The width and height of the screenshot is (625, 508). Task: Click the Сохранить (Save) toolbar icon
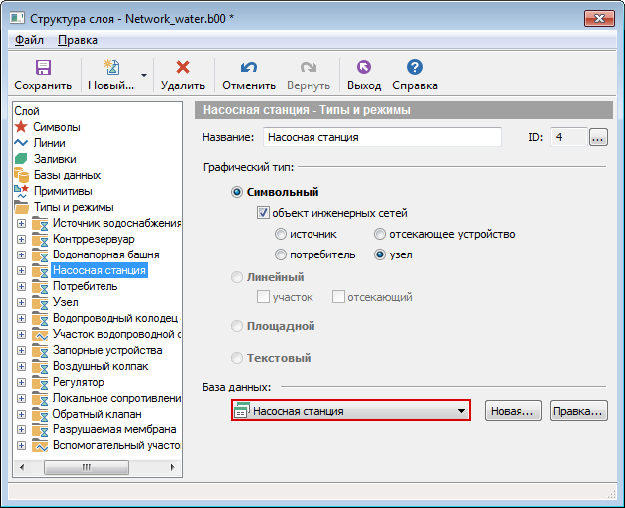(x=43, y=68)
